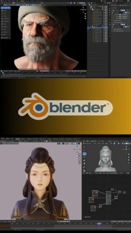
Task: Toggle camera view button beside girl render viewport
Action: coord(80,160)
